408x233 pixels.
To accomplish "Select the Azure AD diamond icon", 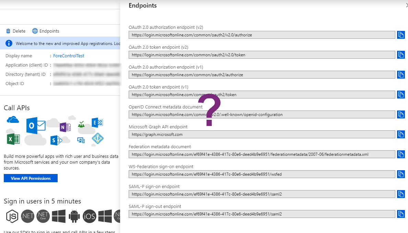I will [x=97, y=139].
